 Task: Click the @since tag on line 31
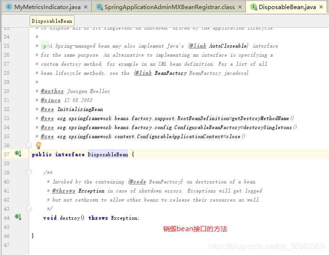(51, 100)
